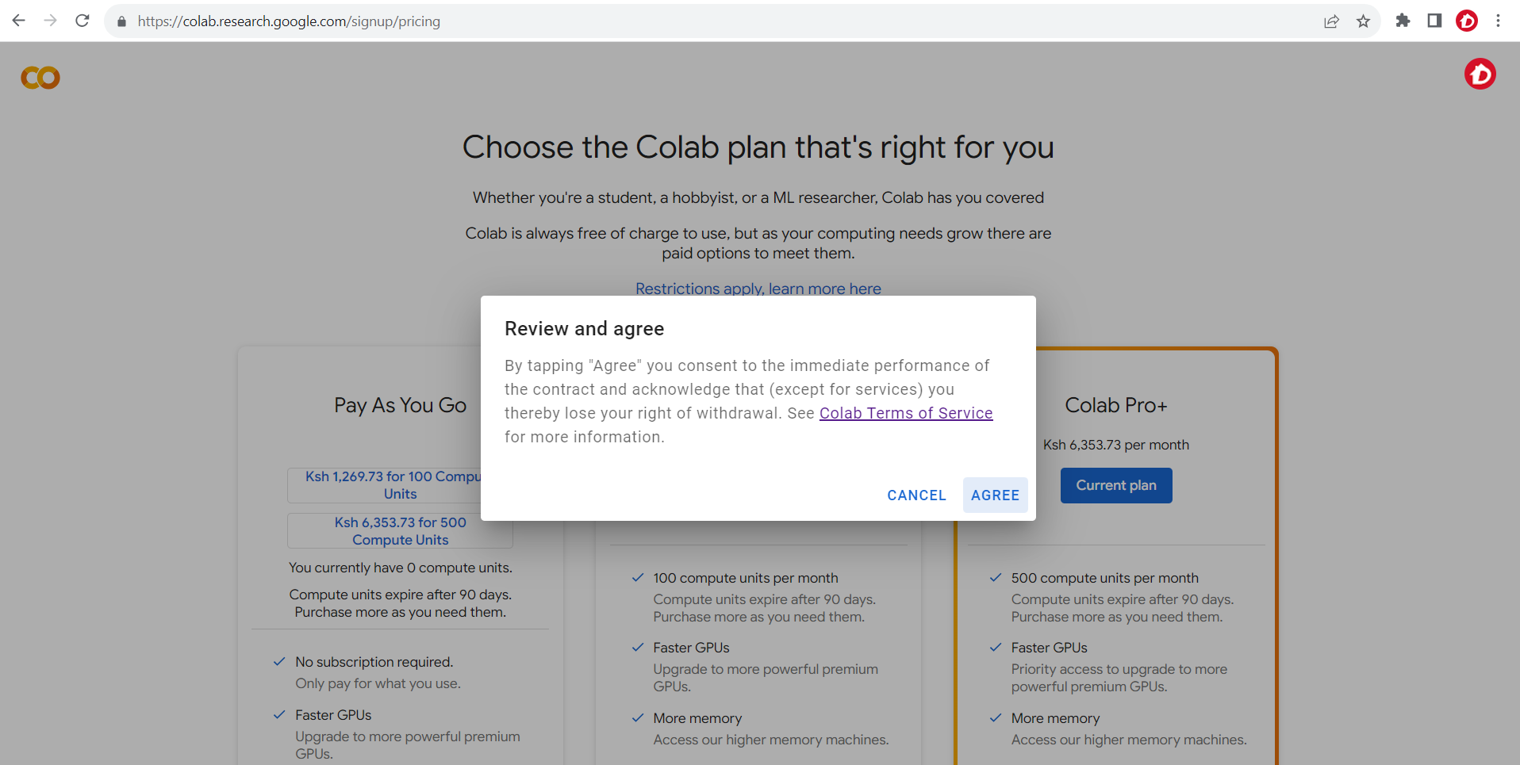Click the browser back arrow
The height and width of the screenshot is (765, 1520).
coord(18,21)
